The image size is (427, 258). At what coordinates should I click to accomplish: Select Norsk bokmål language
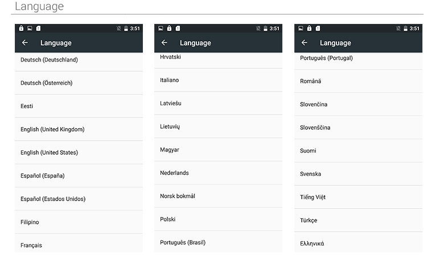point(178,196)
